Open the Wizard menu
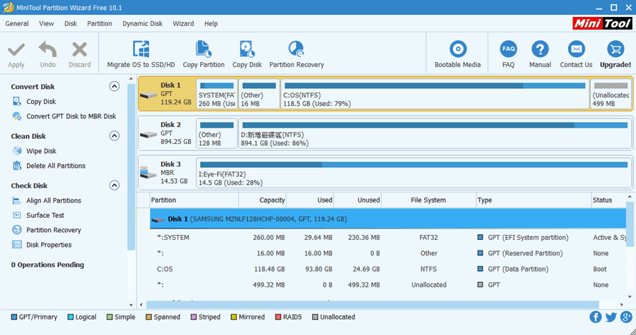 tap(183, 23)
